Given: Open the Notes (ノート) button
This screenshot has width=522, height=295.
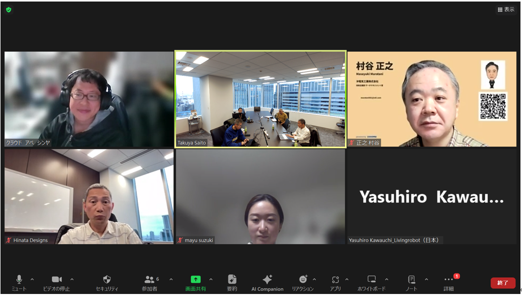Looking at the screenshot, I should click(411, 279).
